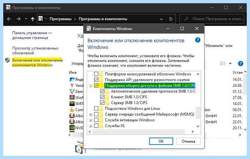Click the 'Имя' column header
The height and width of the screenshot is (159, 250).
coord(72,72)
